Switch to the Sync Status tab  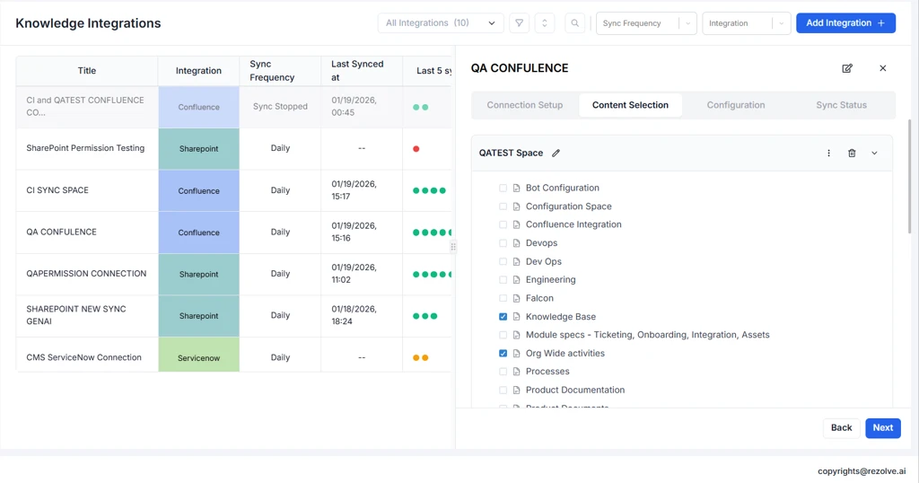(x=841, y=105)
